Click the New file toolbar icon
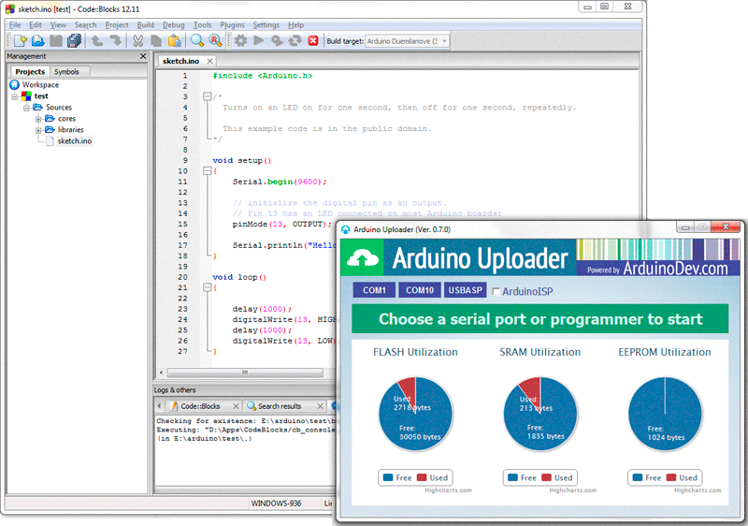The width and height of the screenshot is (748, 526). coord(20,41)
